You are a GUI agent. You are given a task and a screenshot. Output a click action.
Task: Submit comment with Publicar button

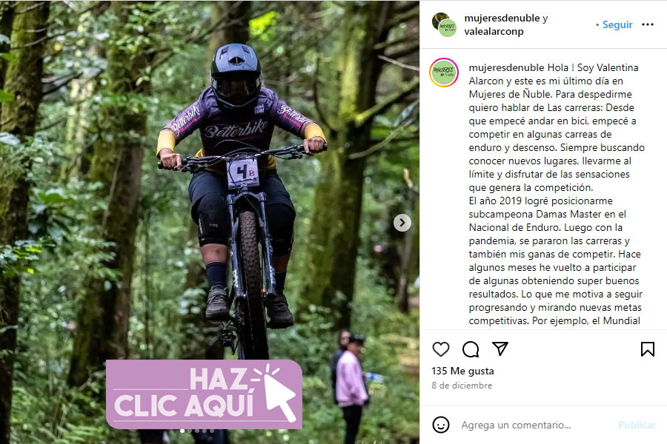point(637,425)
